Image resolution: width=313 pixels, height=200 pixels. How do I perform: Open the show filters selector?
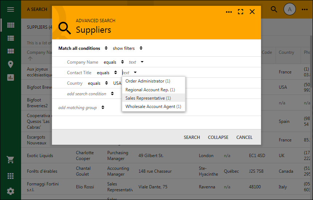128,48
